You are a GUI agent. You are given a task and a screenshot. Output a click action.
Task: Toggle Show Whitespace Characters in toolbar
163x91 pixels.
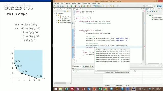tap(101, 6)
